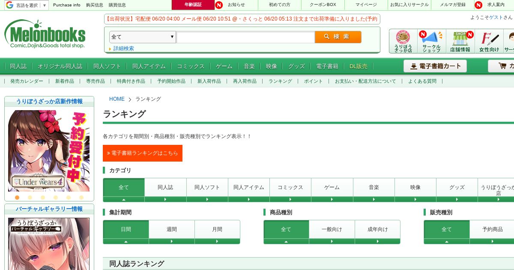The width and height of the screenshot is (514, 270).
Task: Open the うりぼうざっか店 shop icon
Action: coord(403,42)
